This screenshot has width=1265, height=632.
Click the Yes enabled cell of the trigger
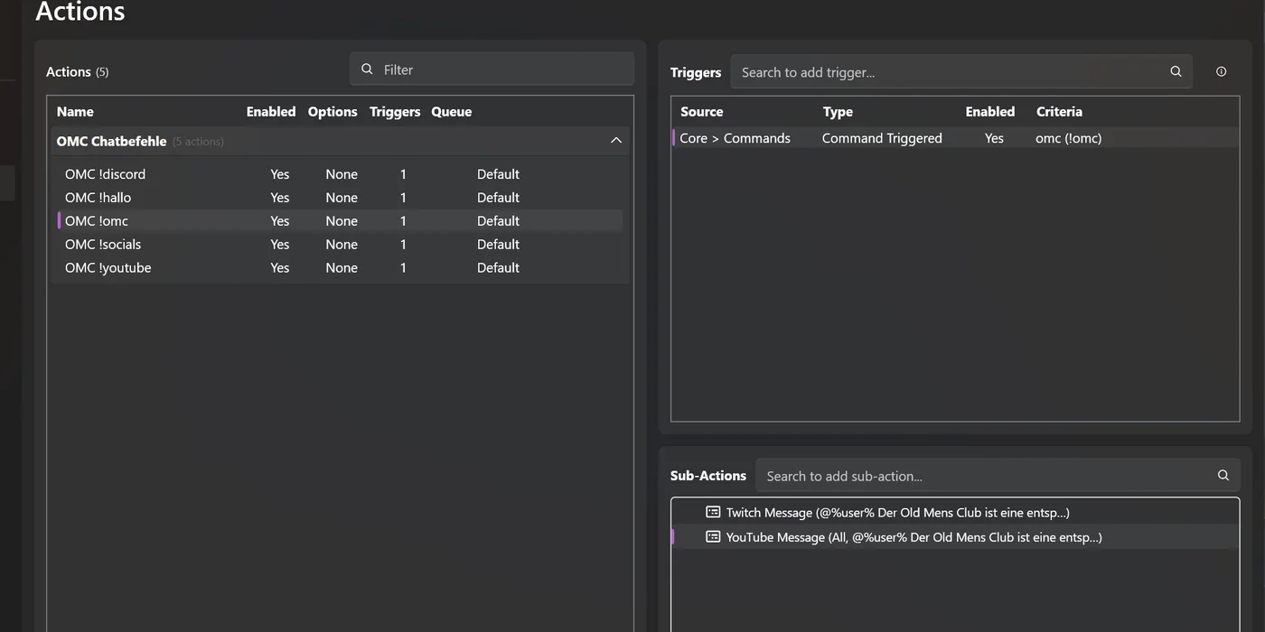pyautogui.click(x=994, y=138)
